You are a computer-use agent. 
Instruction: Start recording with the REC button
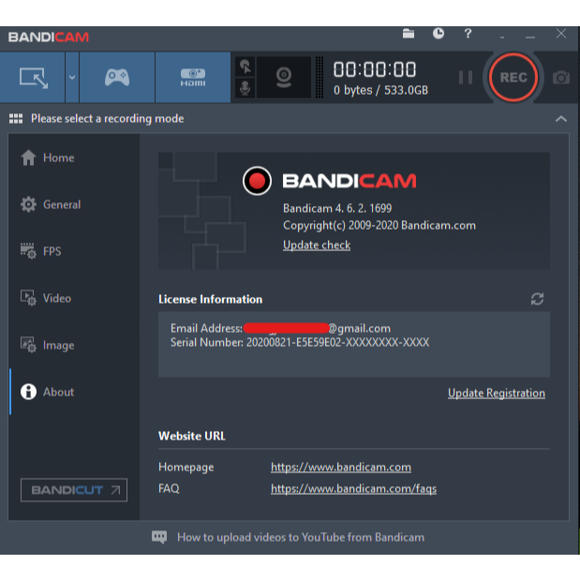(513, 78)
